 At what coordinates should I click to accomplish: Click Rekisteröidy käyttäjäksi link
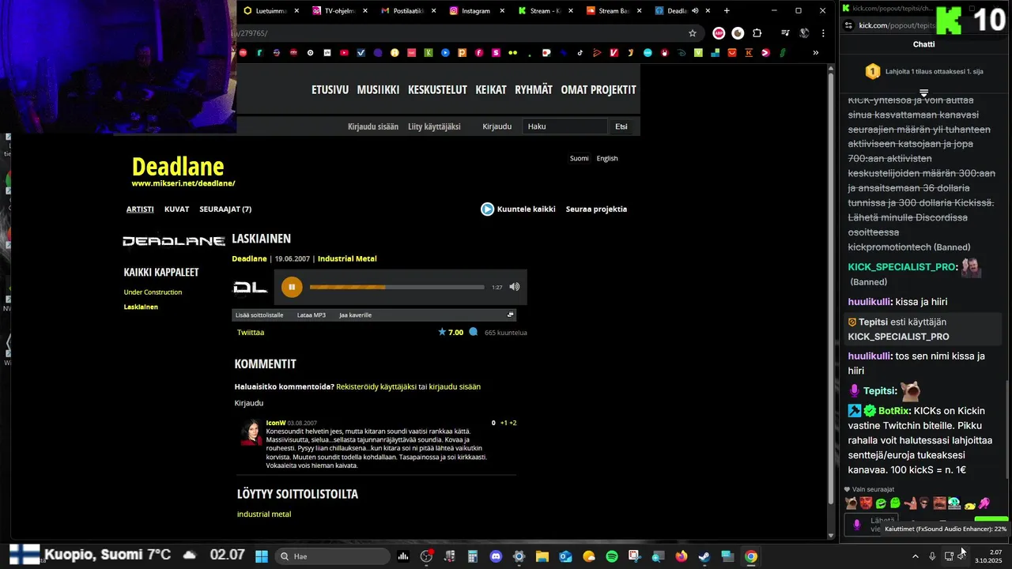click(x=376, y=386)
